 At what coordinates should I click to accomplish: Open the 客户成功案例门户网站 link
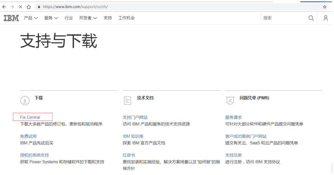click(246, 136)
